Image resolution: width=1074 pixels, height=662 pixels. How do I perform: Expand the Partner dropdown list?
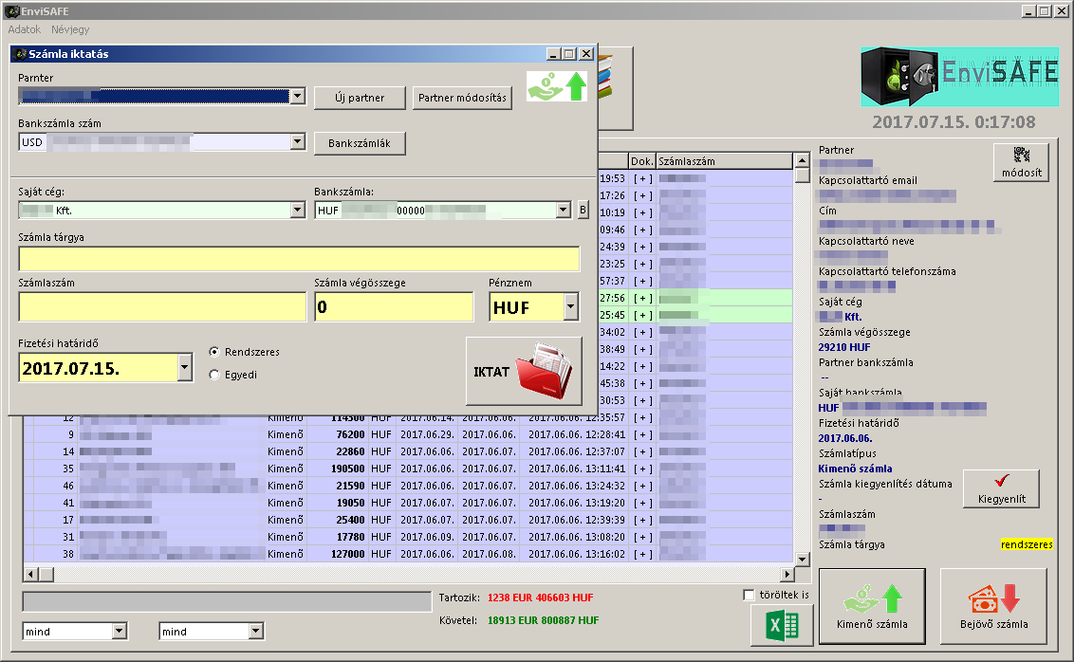pyautogui.click(x=297, y=96)
